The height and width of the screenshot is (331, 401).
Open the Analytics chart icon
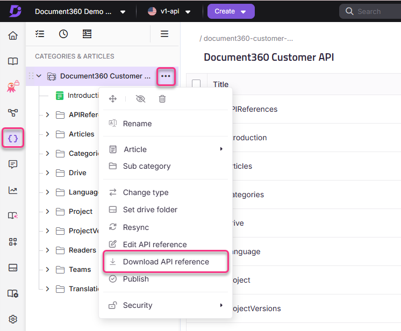(13, 190)
